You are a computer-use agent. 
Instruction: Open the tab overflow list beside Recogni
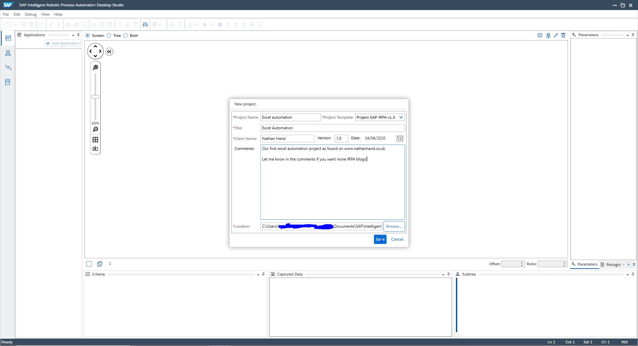[x=634, y=265]
